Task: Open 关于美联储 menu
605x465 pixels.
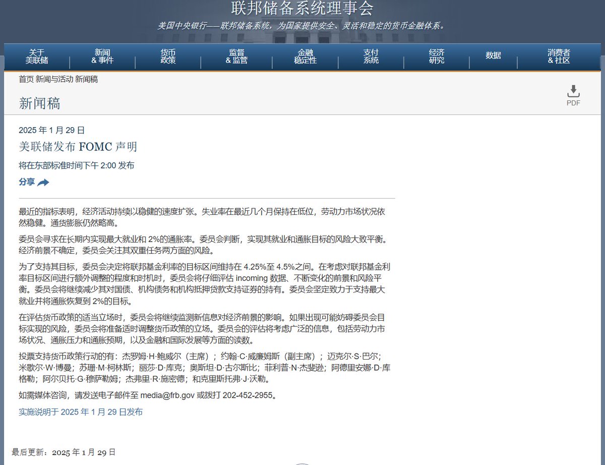Action: point(37,56)
